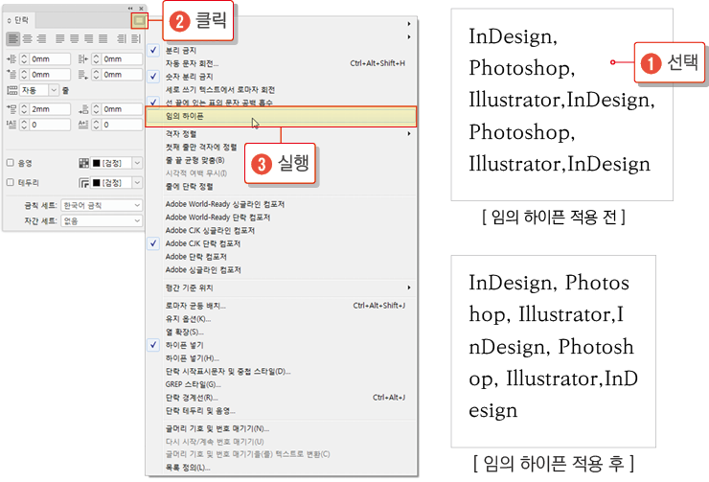Toggle the 단락 tab expand arrows icon
The height and width of the screenshot is (482, 709).
click(9, 21)
